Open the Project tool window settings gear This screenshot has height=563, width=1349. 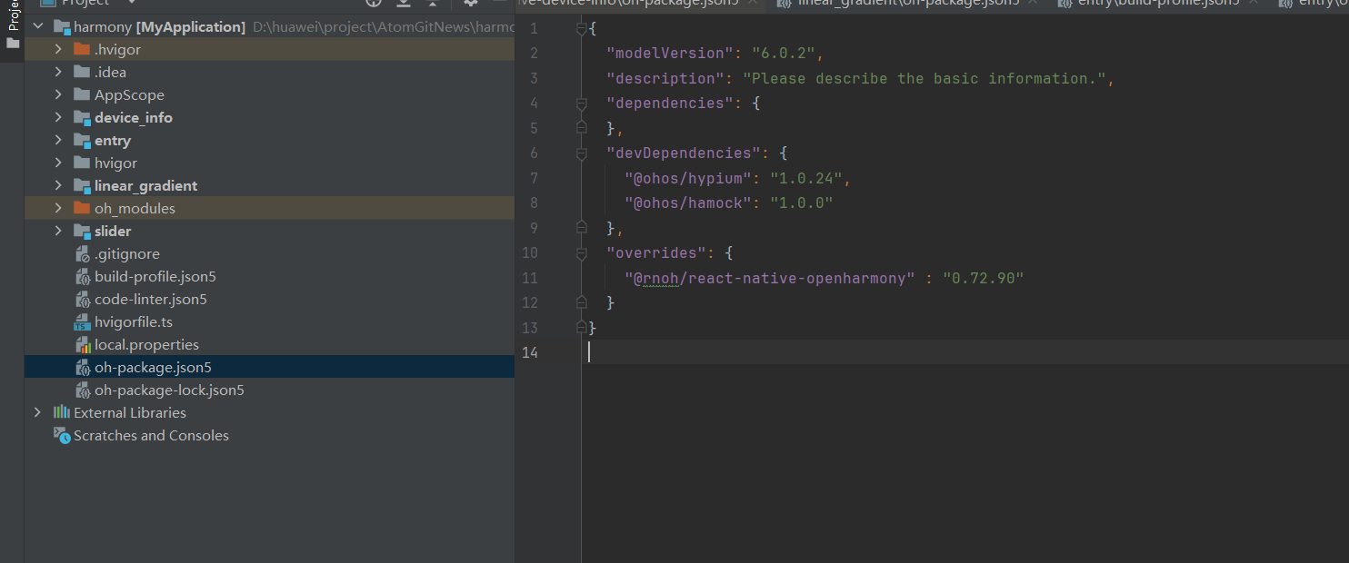click(x=471, y=3)
